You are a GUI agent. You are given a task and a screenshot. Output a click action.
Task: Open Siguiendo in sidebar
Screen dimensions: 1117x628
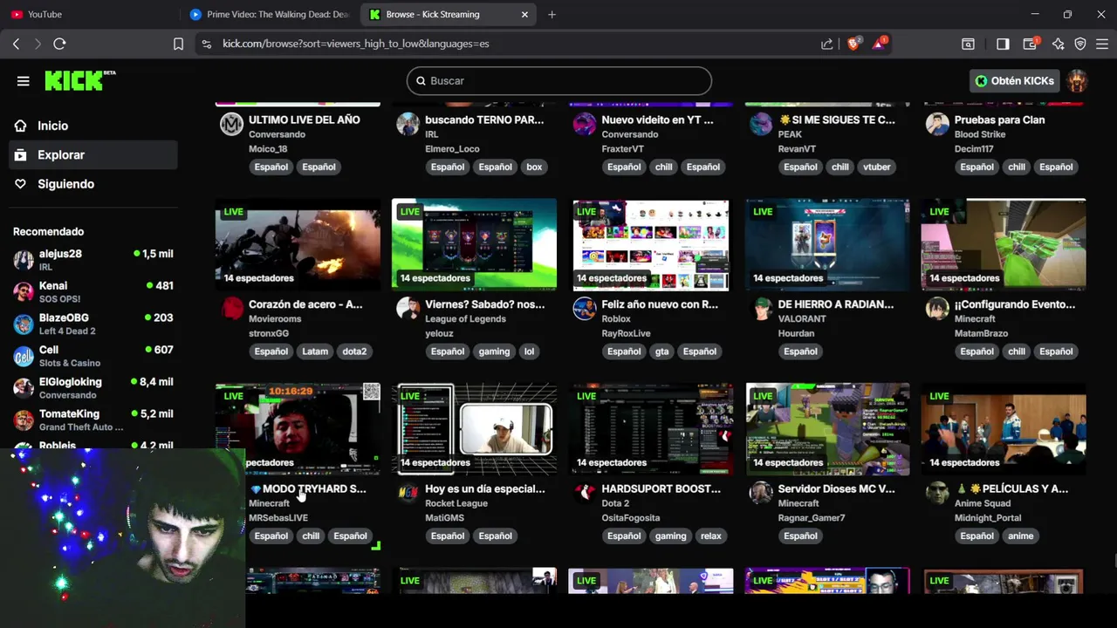tap(93, 184)
